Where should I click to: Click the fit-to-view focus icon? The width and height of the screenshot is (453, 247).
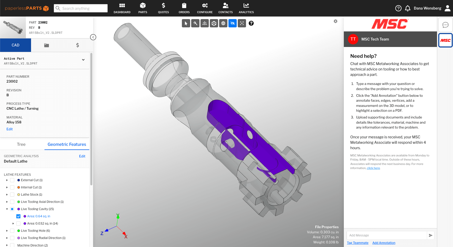tap(242, 23)
